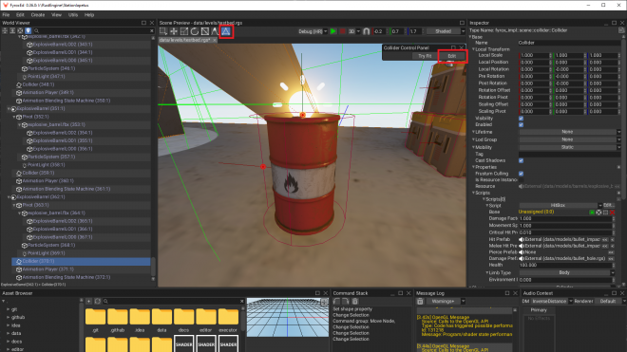
Task: Open the Edit menu
Action: tap(20, 15)
